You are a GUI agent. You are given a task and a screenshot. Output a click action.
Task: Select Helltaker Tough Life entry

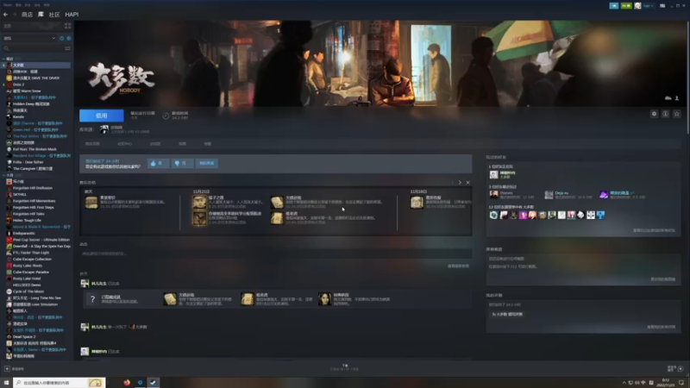click(27, 221)
